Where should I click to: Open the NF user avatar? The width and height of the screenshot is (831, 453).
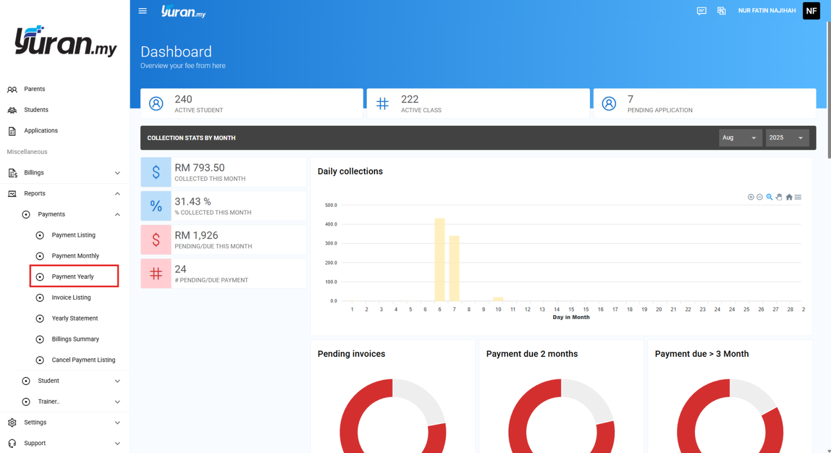click(811, 11)
